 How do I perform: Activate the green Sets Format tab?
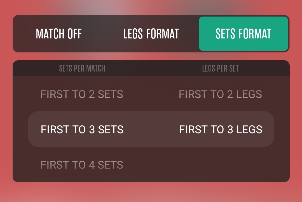pos(243,34)
